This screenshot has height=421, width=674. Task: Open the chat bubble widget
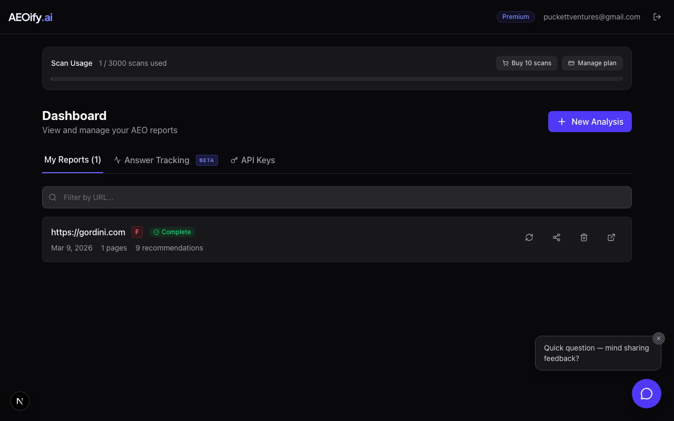(647, 394)
